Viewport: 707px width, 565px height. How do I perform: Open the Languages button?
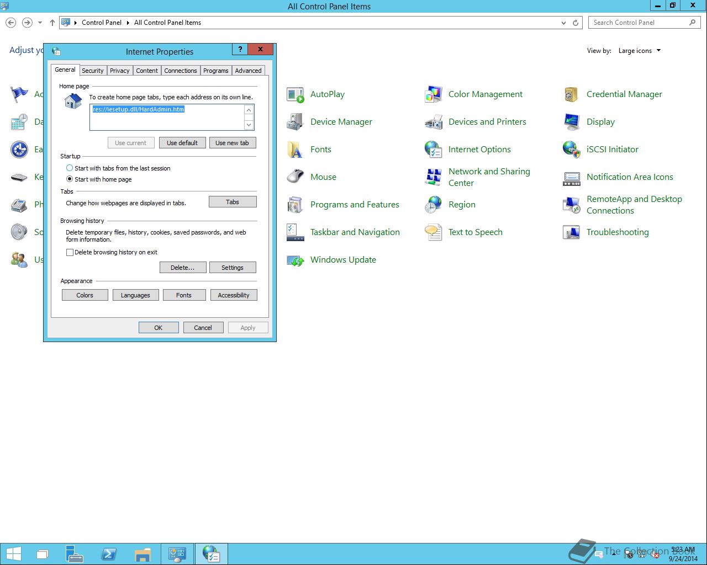click(135, 295)
